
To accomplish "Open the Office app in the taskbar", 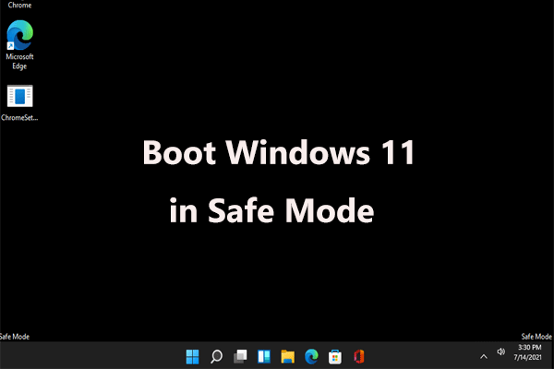I will 359,357.
